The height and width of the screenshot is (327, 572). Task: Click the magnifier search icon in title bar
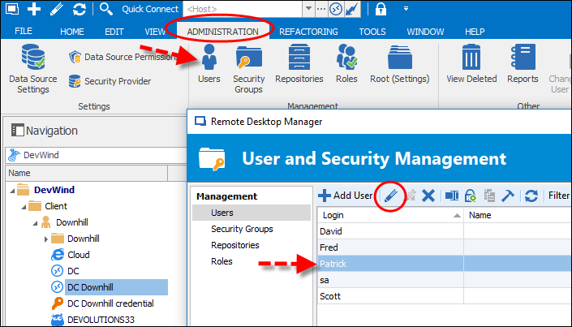pyautogui.click(x=105, y=9)
